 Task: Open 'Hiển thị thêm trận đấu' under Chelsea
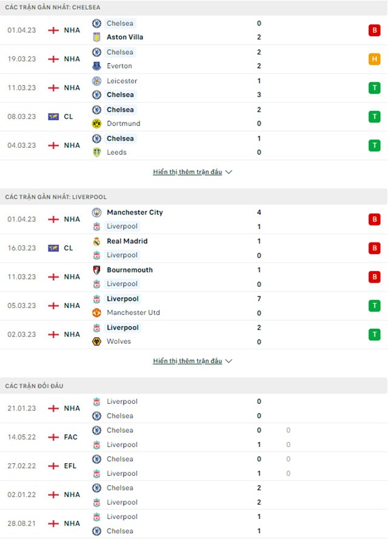coord(187,172)
